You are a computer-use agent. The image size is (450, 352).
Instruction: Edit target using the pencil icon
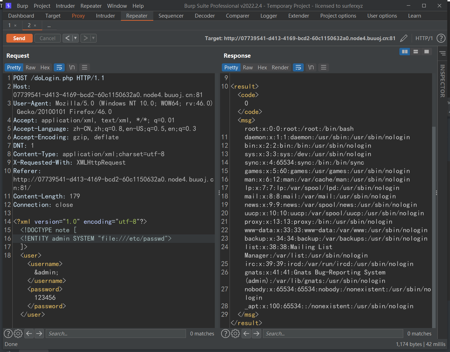pyautogui.click(x=404, y=38)
